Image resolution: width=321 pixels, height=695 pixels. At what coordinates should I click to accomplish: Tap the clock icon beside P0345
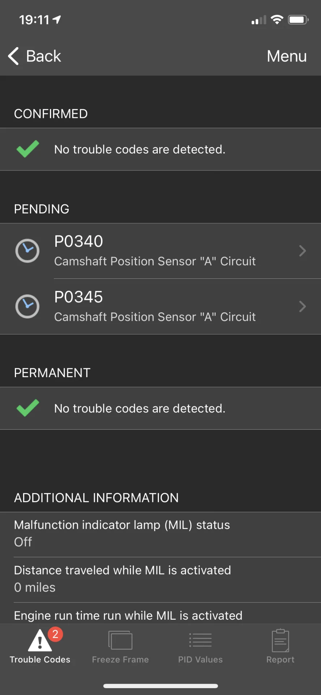(x=28, y=306)
